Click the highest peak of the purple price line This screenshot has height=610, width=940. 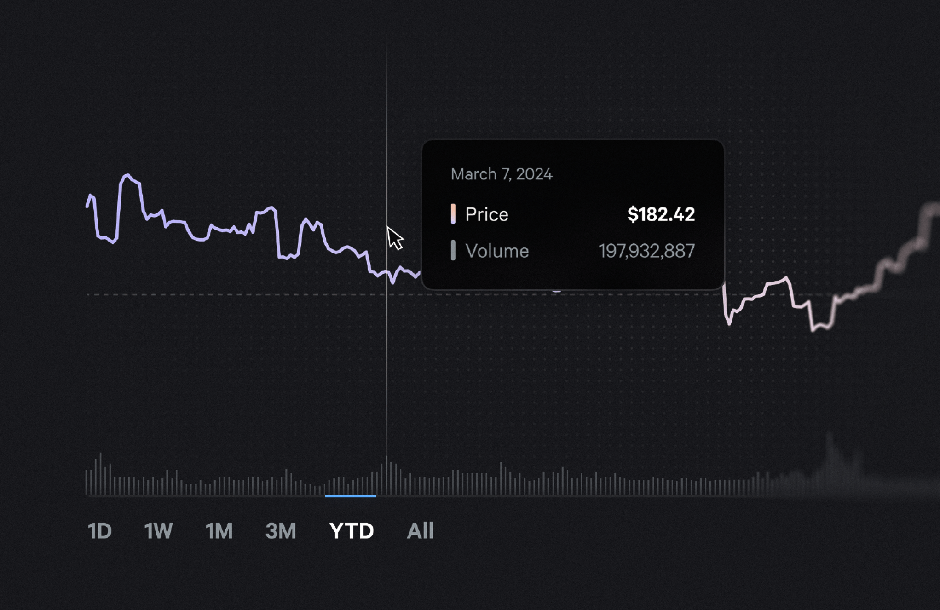127,175
